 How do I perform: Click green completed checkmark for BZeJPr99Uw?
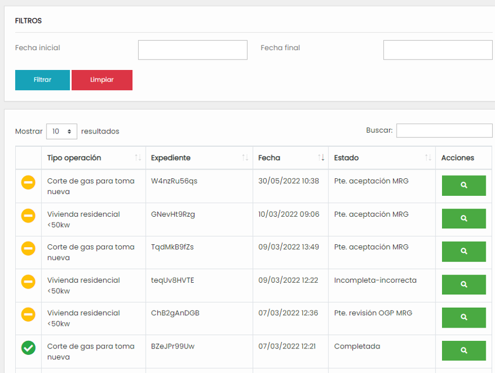tap(28, 348)
